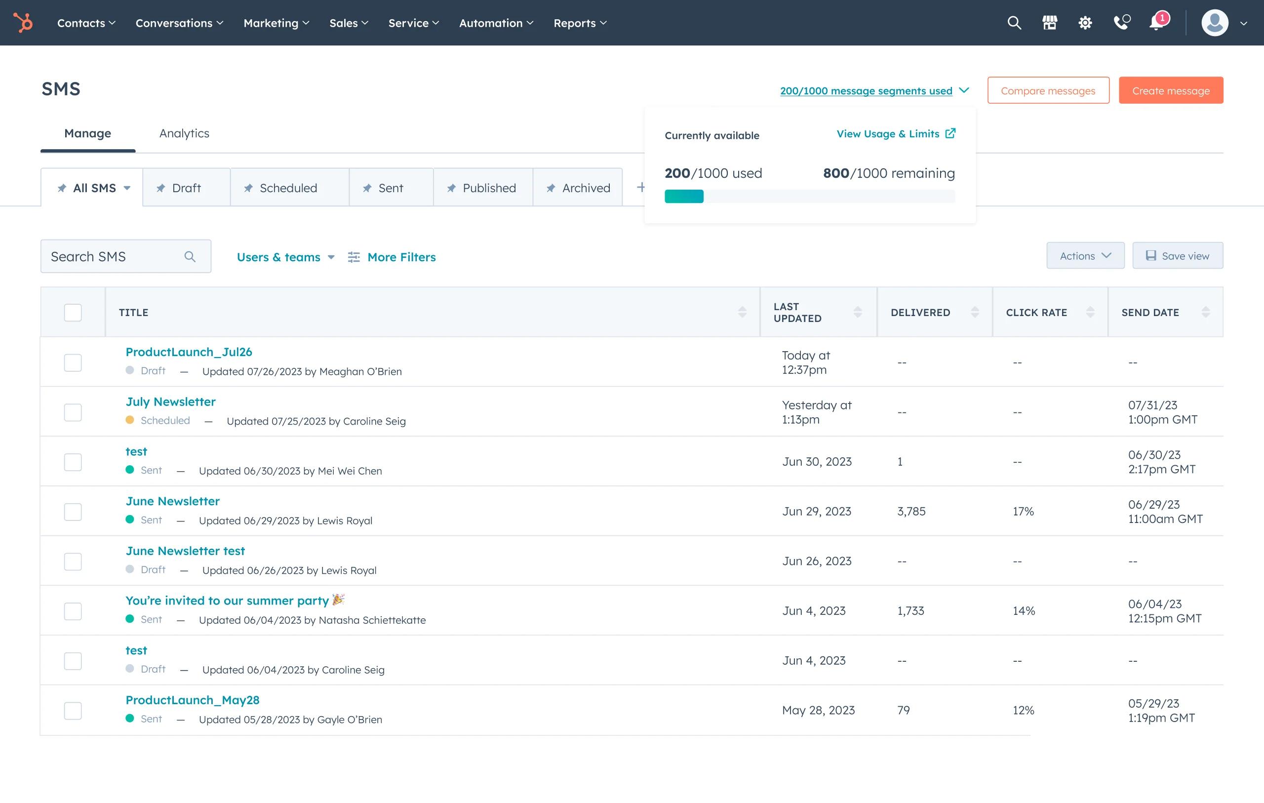Click the Compare messages button

1048,90
